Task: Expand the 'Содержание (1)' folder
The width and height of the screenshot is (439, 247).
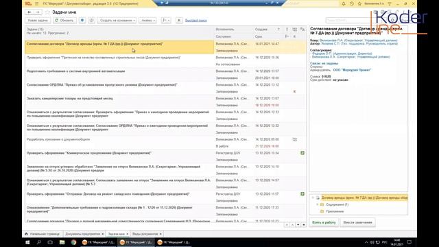Action: point(317,204)
